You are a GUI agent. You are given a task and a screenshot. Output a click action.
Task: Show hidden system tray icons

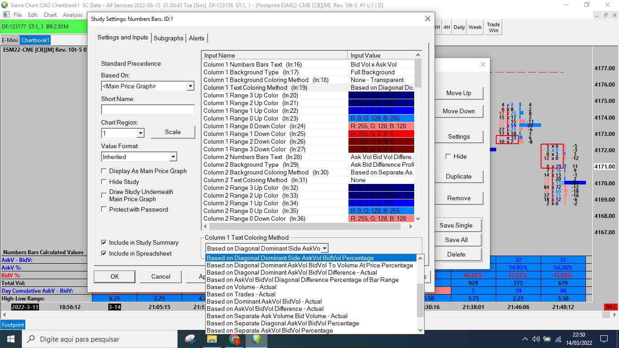tap(525, 338)
